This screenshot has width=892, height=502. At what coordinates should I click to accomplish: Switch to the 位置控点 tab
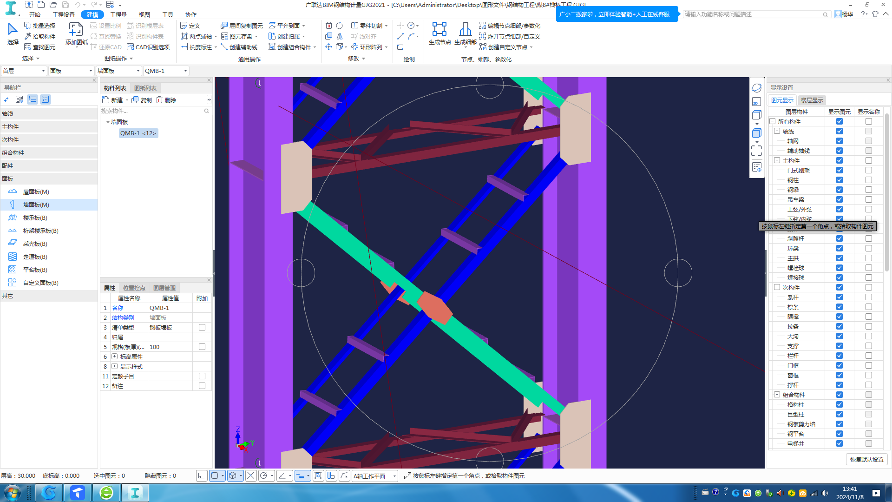134,288
